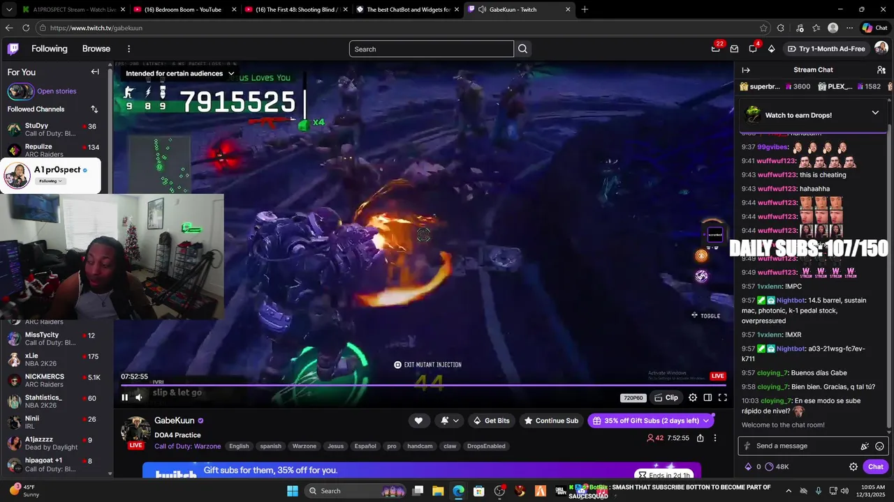Switch to the best ChatBot and Widgets tab
Image resolution: width=894 pixels, height=502 pixels.
407,10
